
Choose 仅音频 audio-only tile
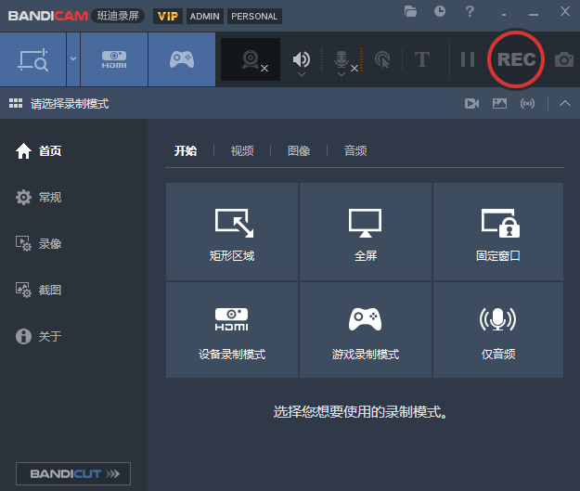pos(498,330)
